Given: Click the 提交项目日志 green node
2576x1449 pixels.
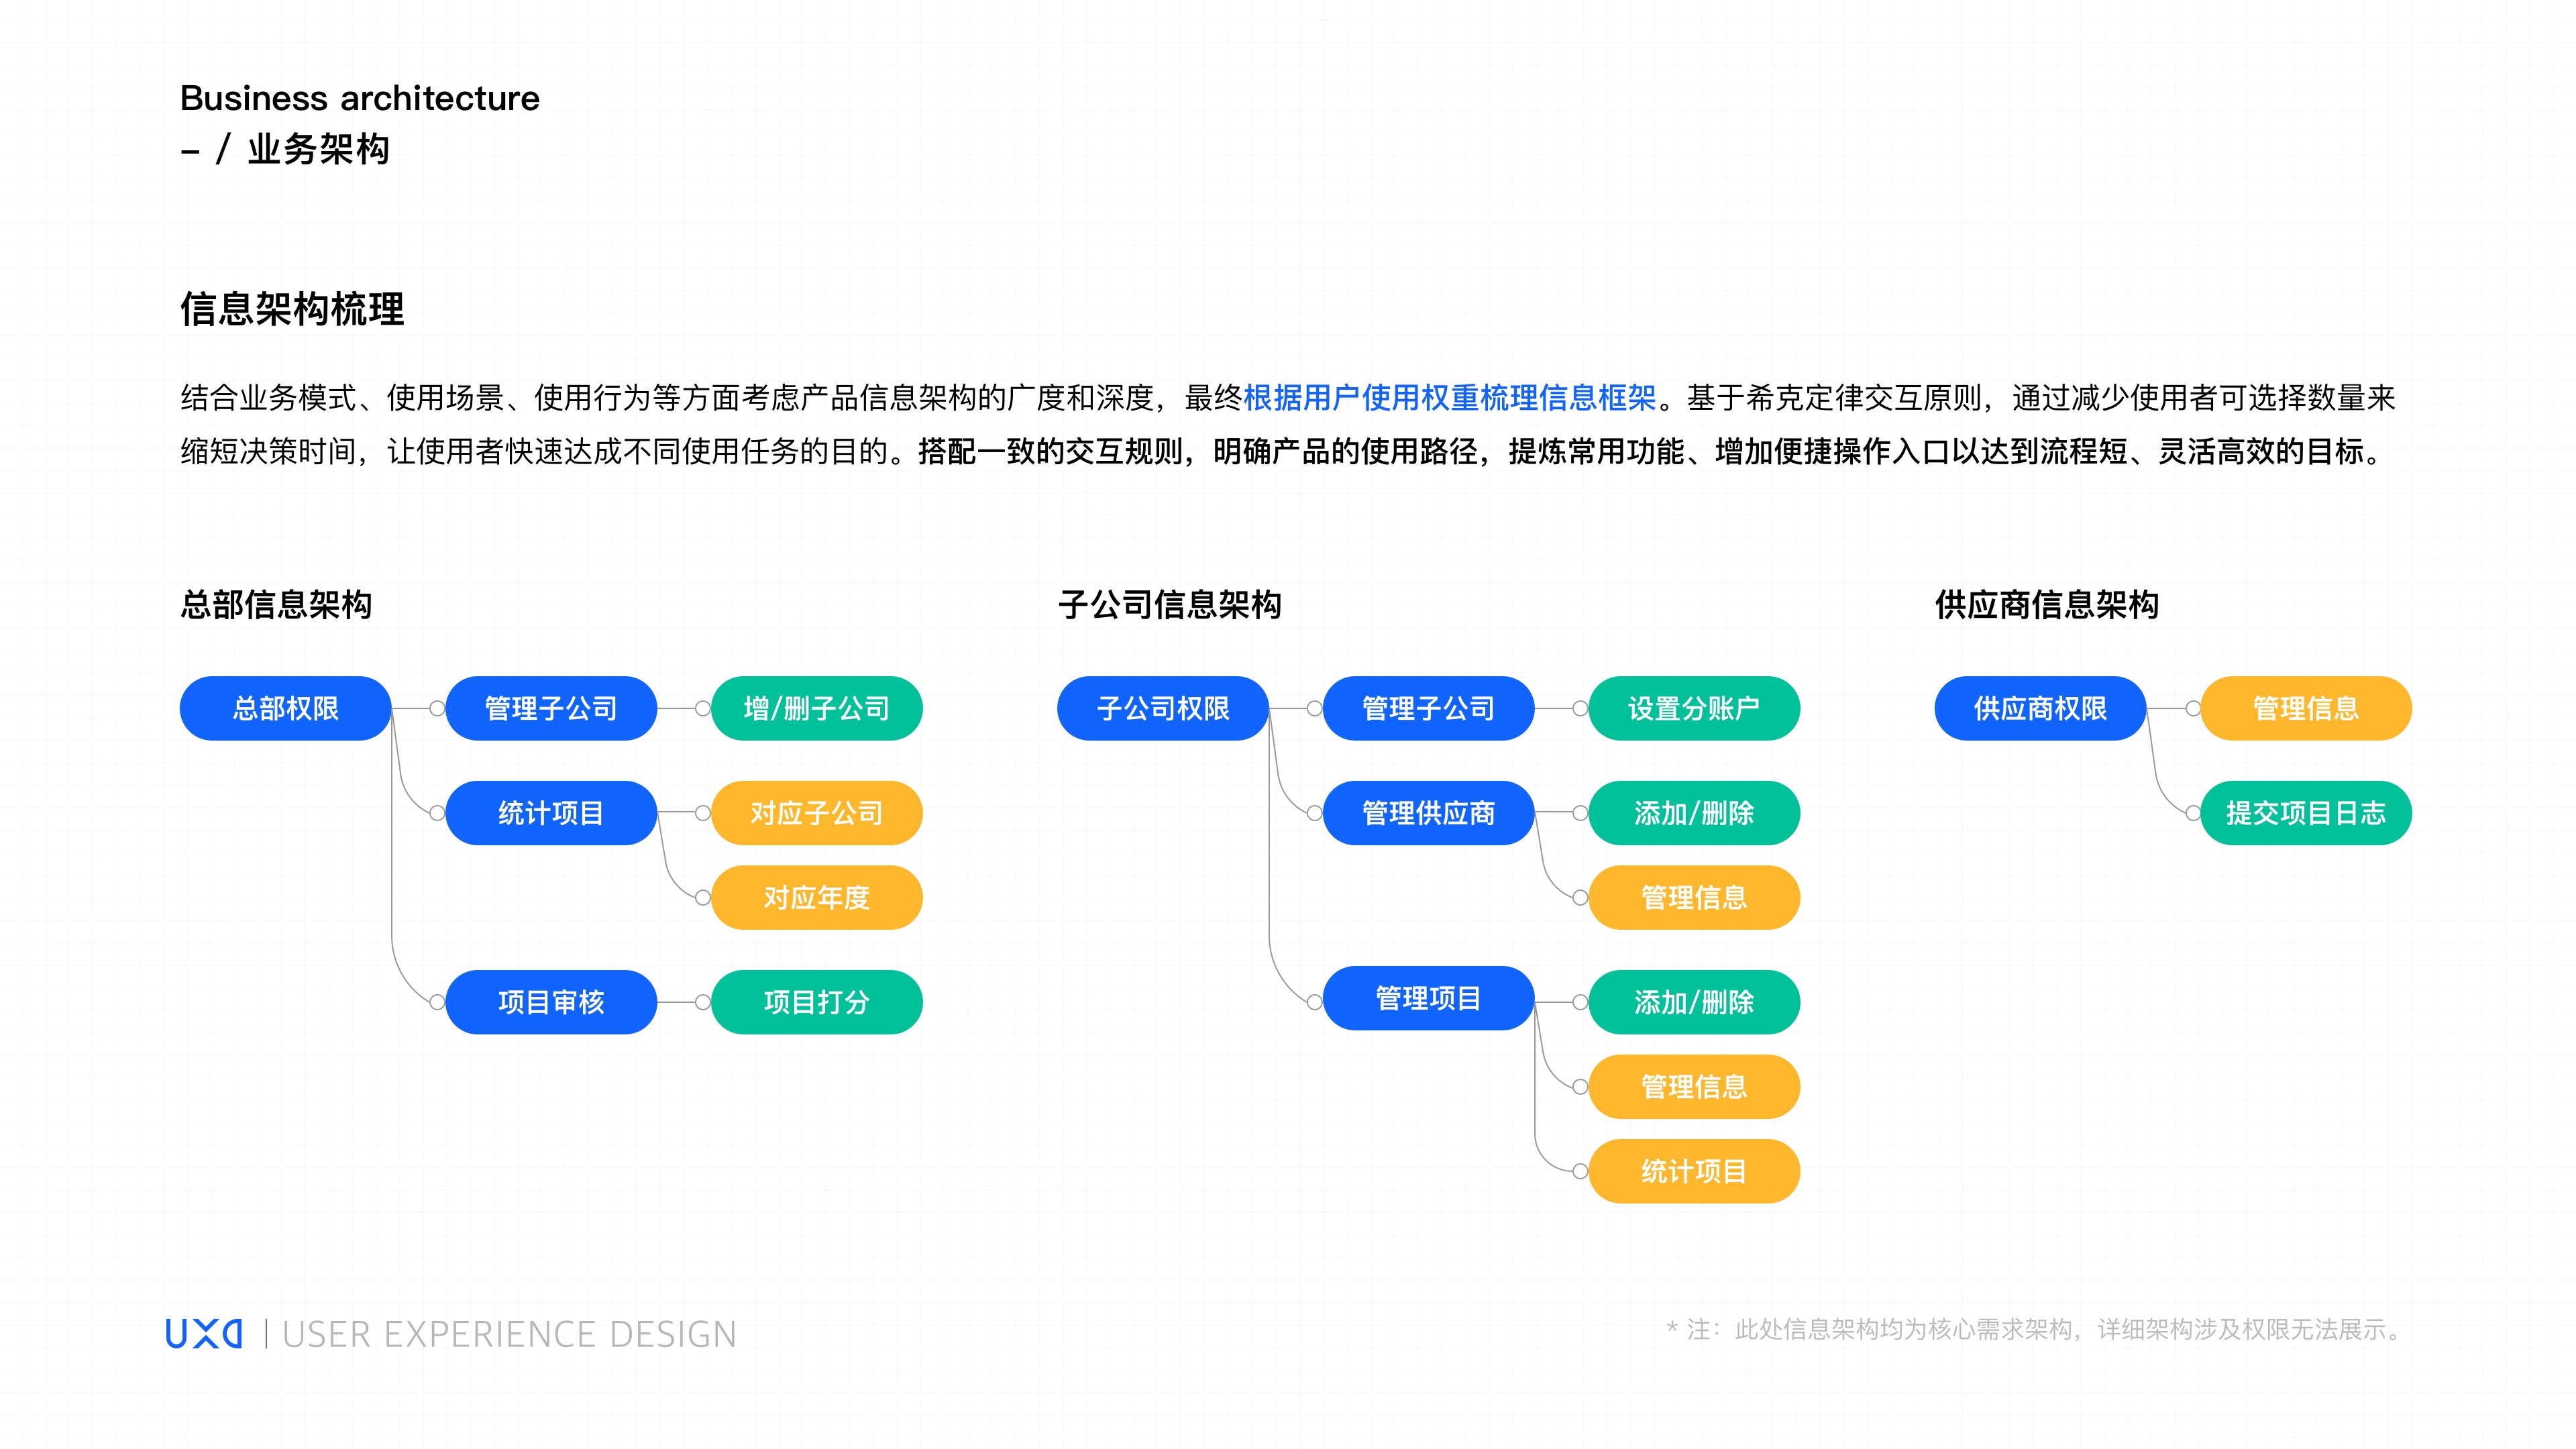Looking at the screenshot, I should 2305,813.
